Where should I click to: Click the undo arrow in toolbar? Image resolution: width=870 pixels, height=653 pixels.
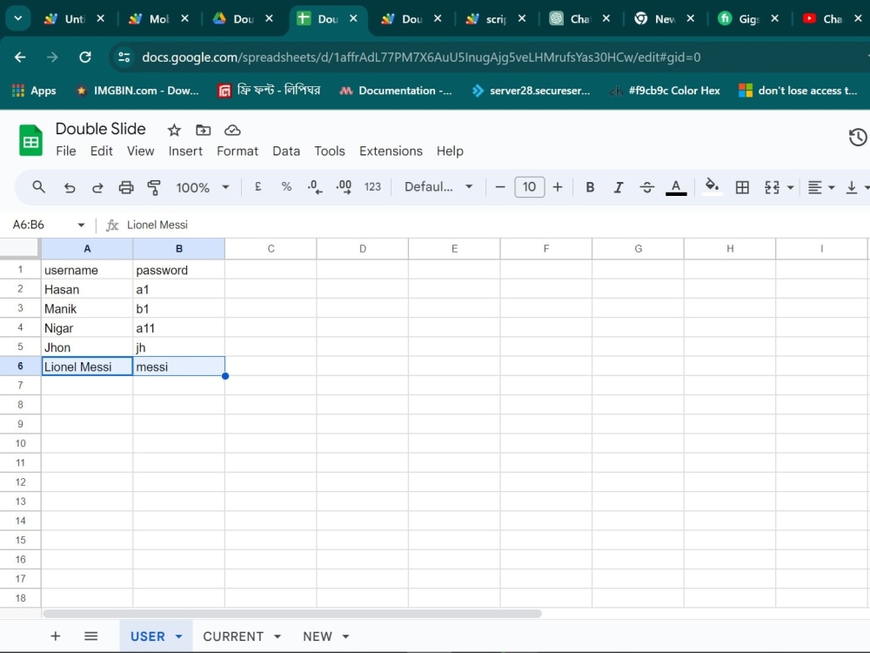point(70,188)
